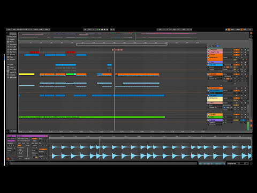Toggle the Sampler device power icon

pos(46,136)
